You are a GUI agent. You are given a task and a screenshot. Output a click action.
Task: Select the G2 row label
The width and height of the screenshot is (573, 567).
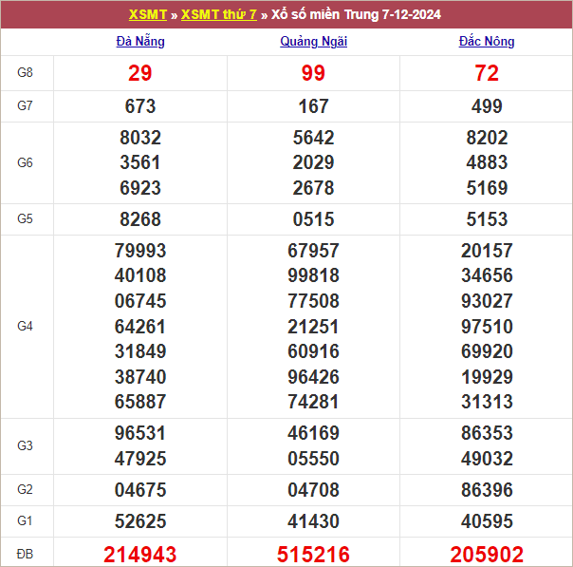[25, 489]
